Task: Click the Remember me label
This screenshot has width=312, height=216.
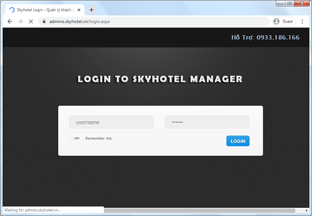Action: pos(99,139)
